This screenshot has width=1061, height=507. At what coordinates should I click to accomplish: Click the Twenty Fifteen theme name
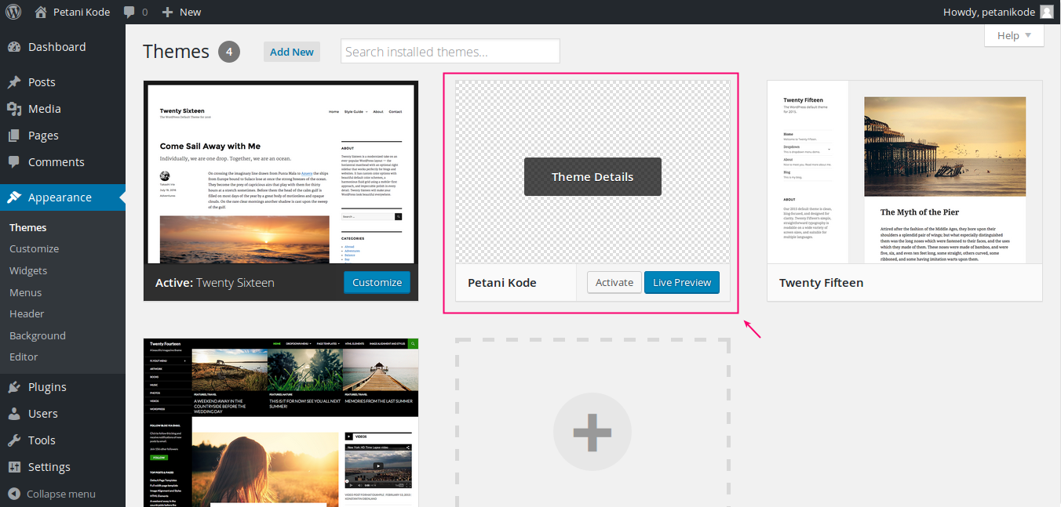821,282
